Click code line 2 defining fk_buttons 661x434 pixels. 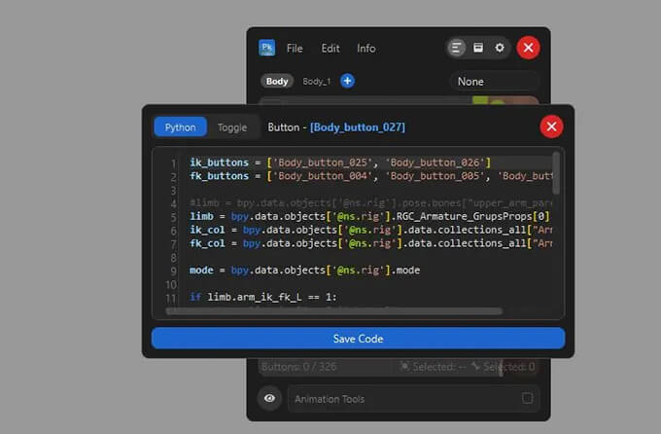pos(370,176)
